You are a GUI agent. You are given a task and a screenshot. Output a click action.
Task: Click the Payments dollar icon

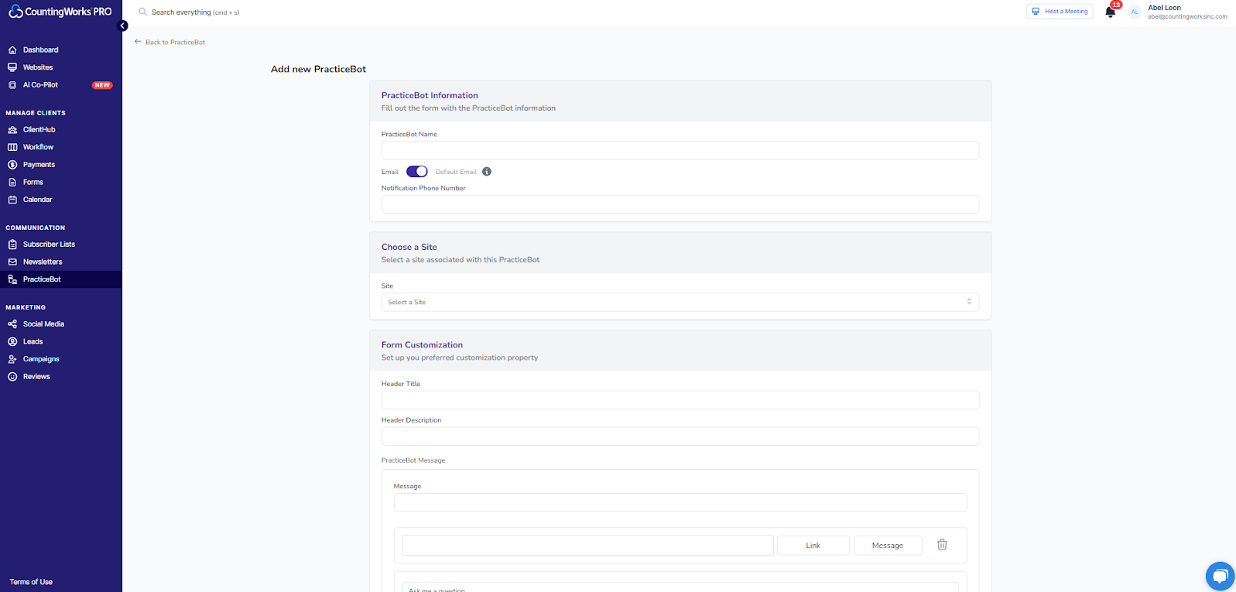(12, 165)
